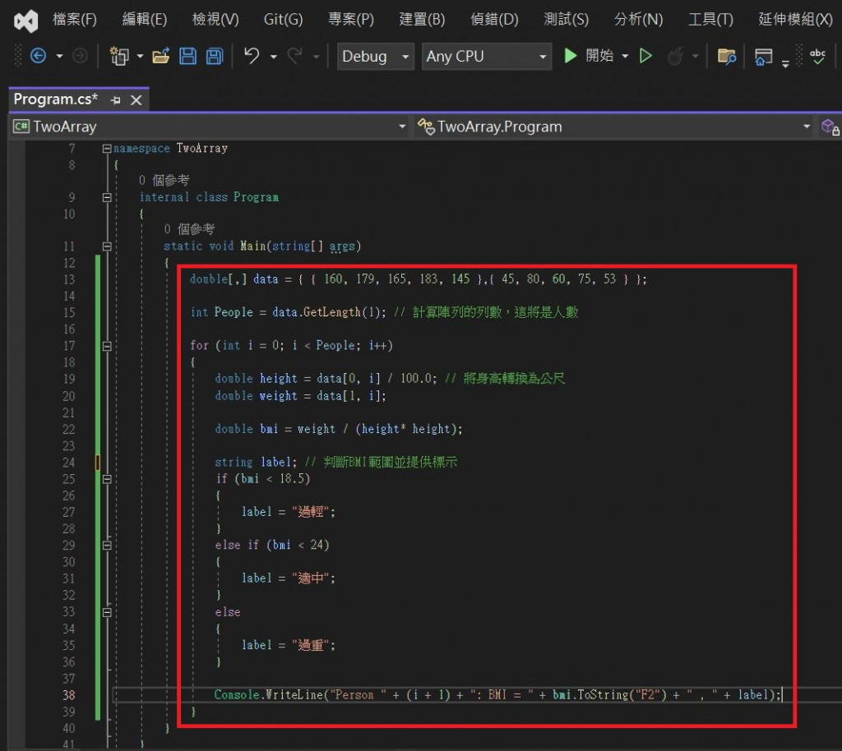842x751 pixels.
Task: Open the Git(G) menu
Action: coord(283,20)
